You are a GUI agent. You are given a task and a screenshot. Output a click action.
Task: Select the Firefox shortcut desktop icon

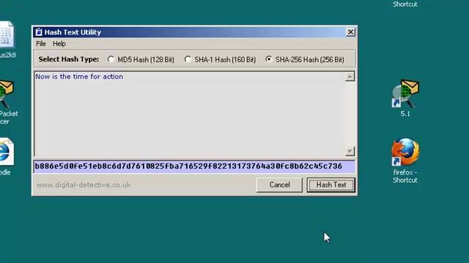click(x=405, y=161)
